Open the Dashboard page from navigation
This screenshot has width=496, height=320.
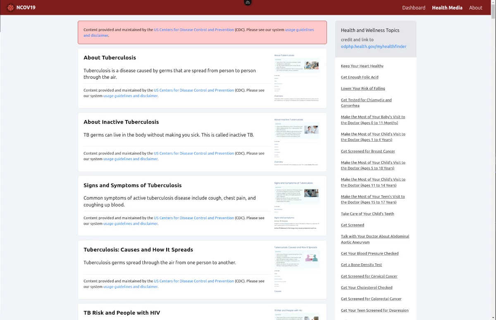tap(414, 7)
